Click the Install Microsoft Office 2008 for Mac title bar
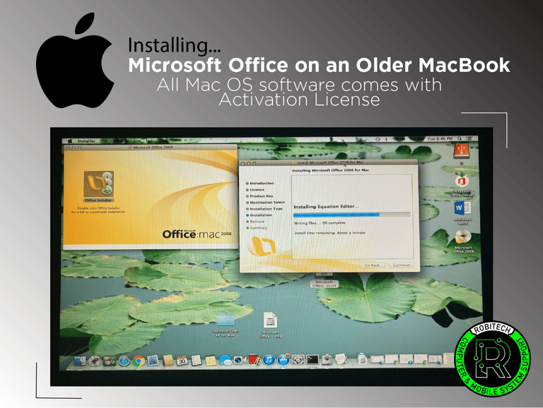Image resolution: width=543 pixels, height=408 pixels. (329, 162)
